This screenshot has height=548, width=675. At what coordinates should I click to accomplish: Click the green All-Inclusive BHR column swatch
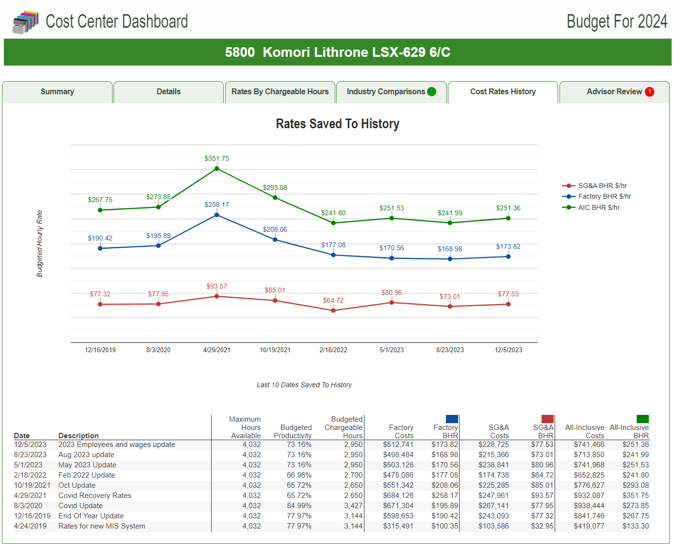coord(642,419)
